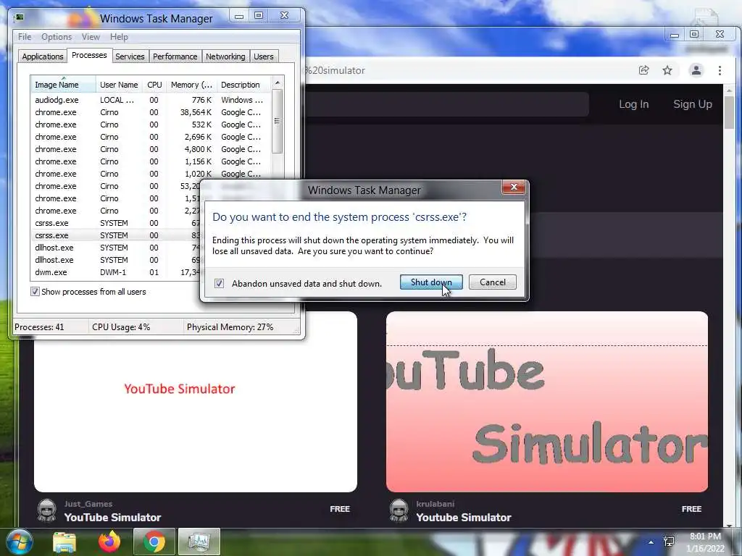Open Chrome's three-dot menu
This screenshot has height=556, width=742.
(720, 70)
